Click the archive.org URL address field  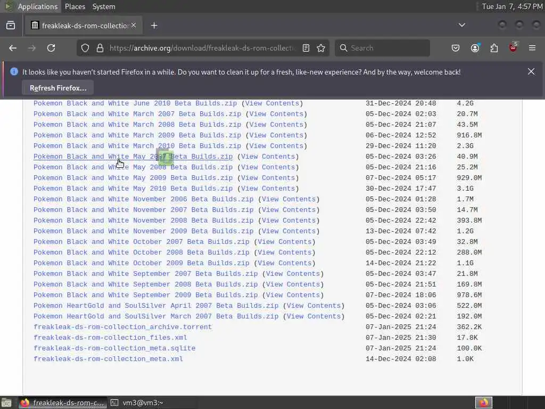(202, 48)
